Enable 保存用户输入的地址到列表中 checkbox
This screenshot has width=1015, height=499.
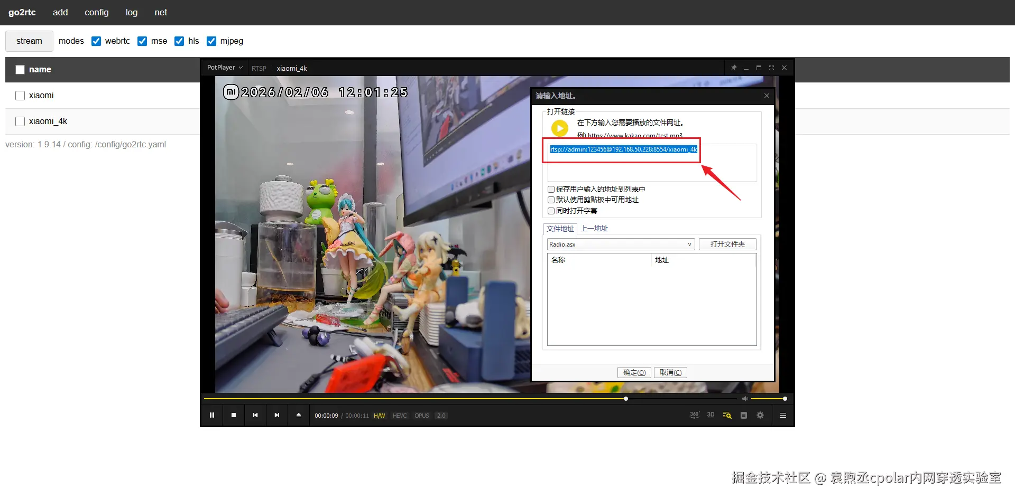551,189
